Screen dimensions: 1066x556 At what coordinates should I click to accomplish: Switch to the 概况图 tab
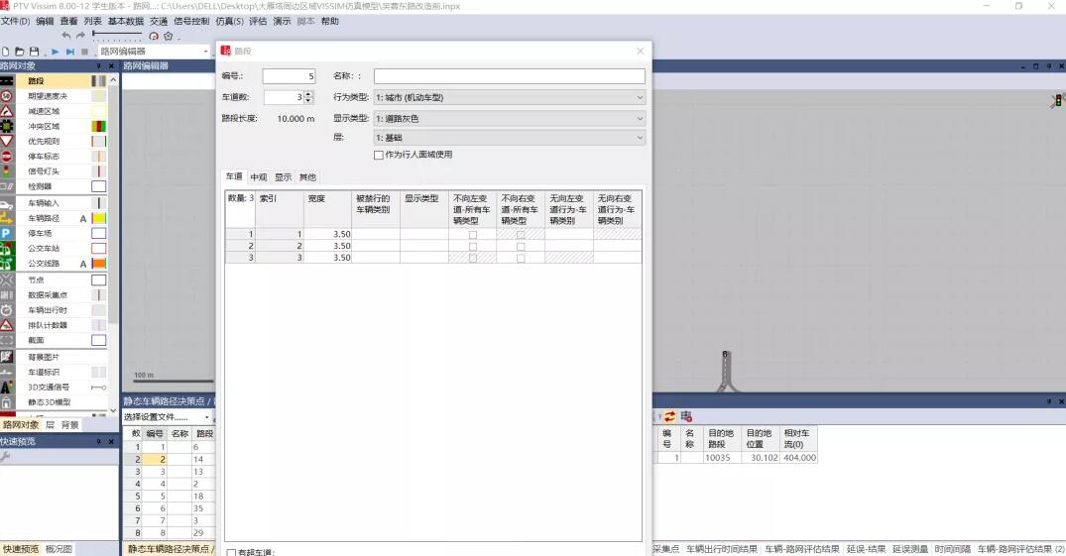(x=59, y=549)
